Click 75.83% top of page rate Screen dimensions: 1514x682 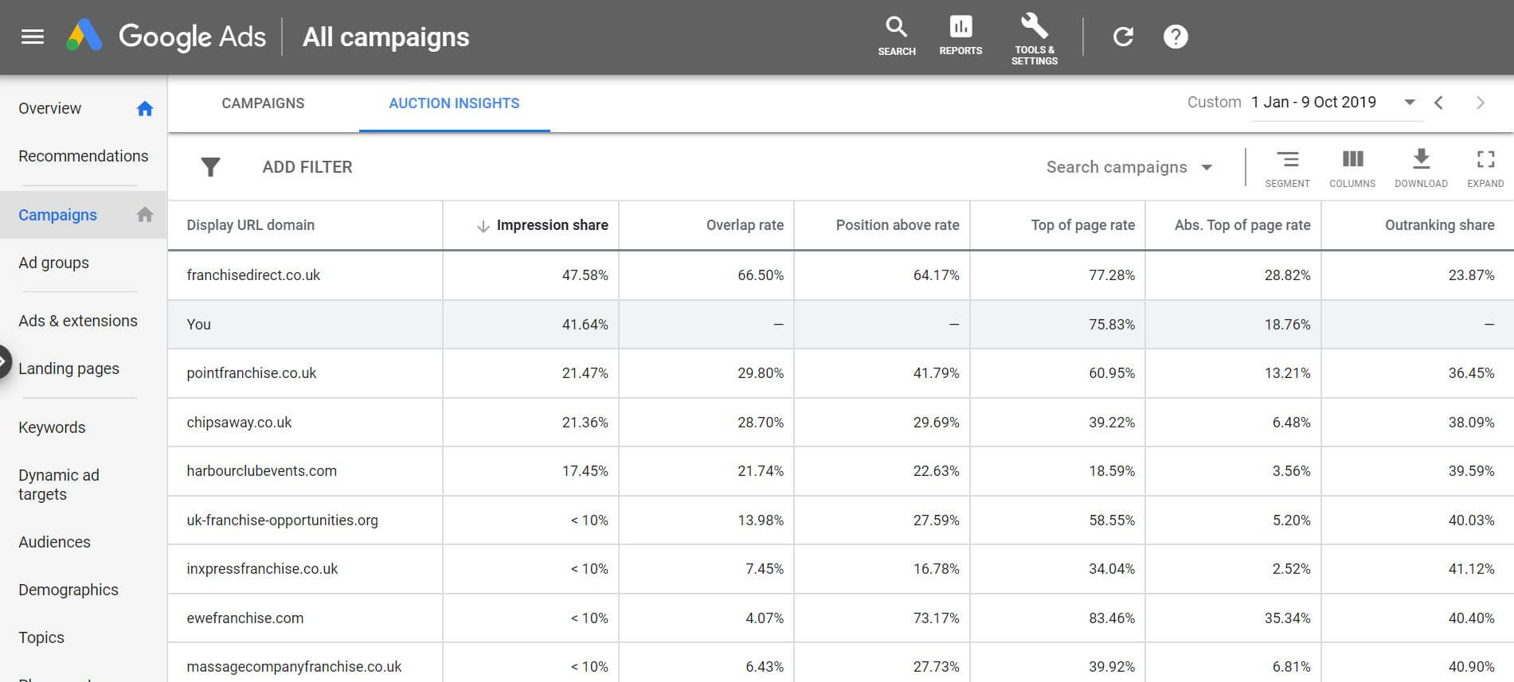coord(1112,325)
